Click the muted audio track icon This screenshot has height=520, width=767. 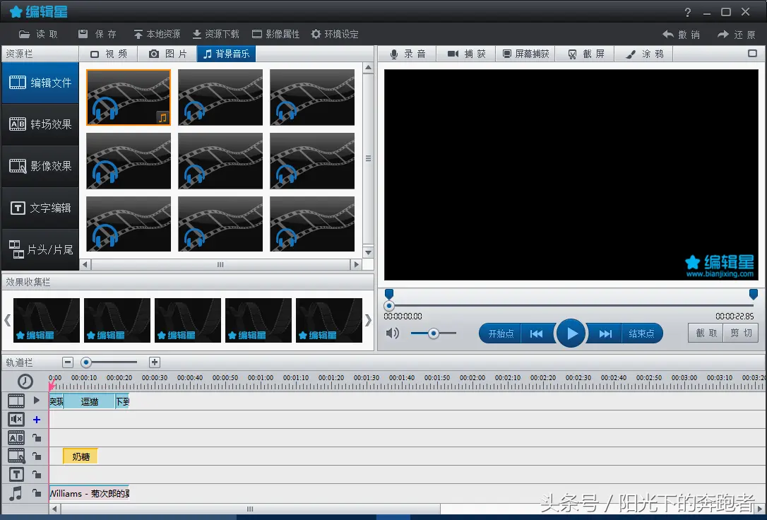point(16,420)
